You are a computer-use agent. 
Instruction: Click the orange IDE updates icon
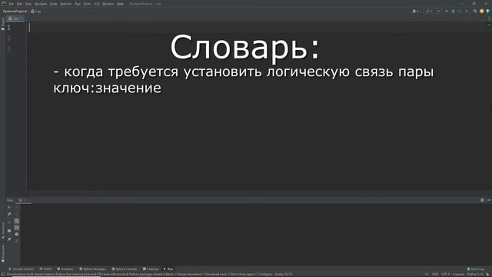(x=482, y=11)
